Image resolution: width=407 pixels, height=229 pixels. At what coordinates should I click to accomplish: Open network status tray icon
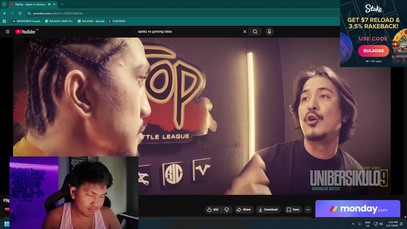tap(376, 224)
